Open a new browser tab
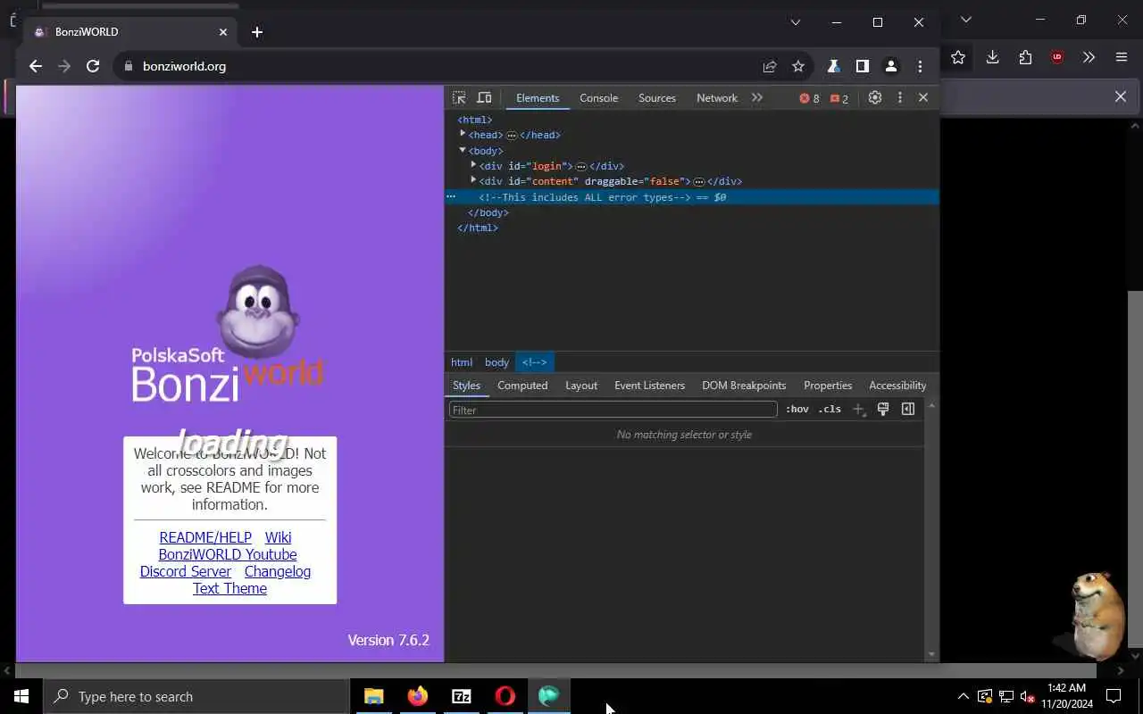The width and height of the screenshot is (1143, 714). pos(257,32)
